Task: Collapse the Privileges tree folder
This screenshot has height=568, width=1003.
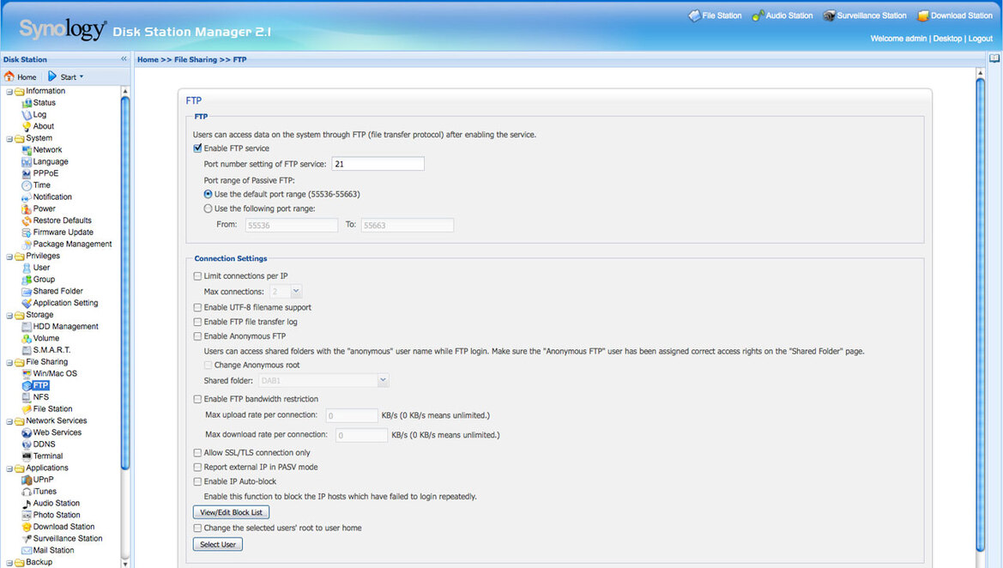Action: [9, 257]
